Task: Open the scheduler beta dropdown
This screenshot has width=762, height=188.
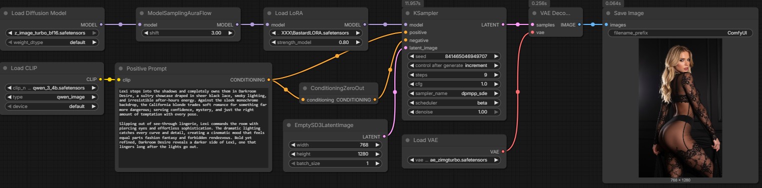Action: [x=455, y=102]
